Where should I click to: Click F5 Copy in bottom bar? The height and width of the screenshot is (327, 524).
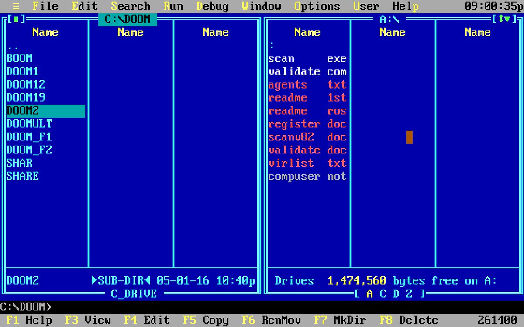(x=206, y=320)
